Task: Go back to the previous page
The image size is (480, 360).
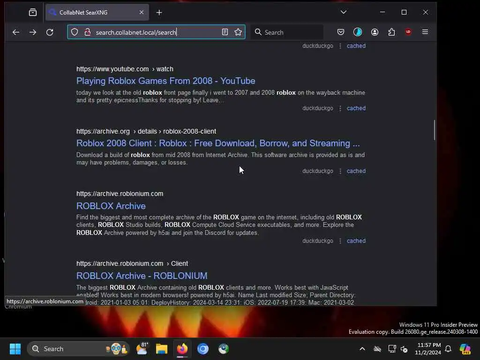Action: coord(16,32)
